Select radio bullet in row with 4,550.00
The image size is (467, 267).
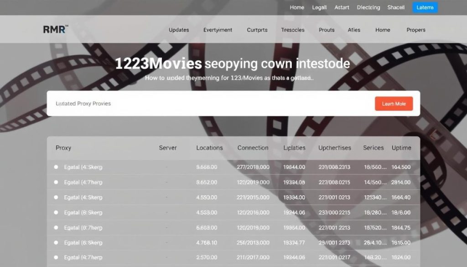click(x=56, y=197)
